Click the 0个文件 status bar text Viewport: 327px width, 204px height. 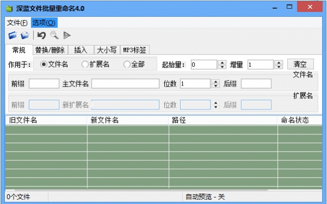click(19, 197)
